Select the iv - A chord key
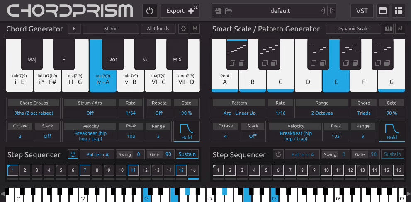411x202 pixels. tap(103, 80)
